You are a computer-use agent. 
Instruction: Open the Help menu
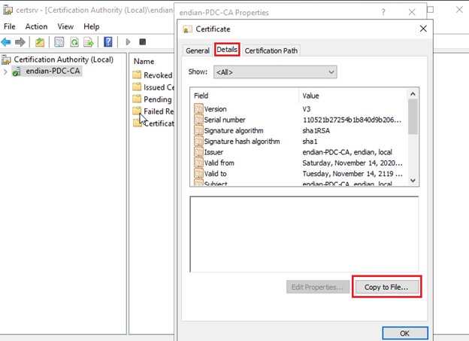tap(91, 26)
